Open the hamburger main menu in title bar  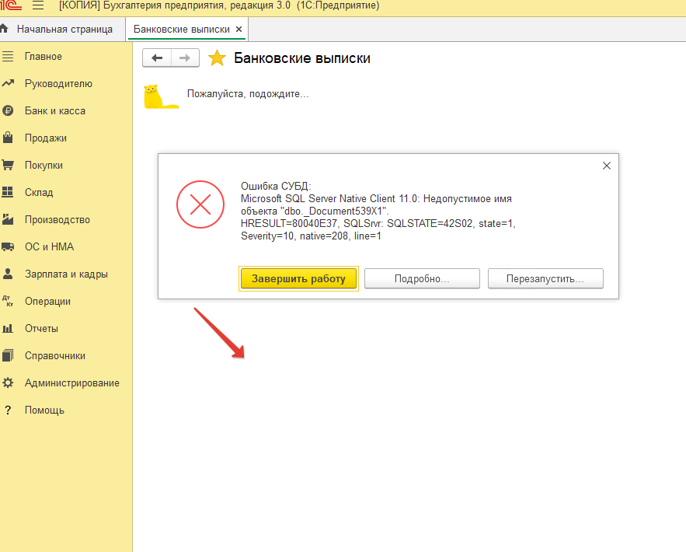pyautogui.click(x=38, y=6)
